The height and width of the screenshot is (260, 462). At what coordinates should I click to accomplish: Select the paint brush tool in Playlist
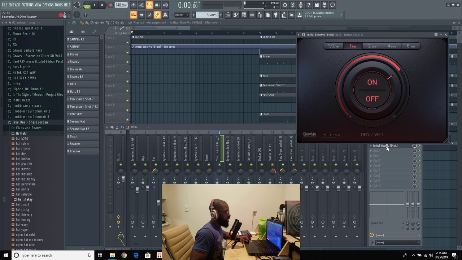[x=87, y=23]
